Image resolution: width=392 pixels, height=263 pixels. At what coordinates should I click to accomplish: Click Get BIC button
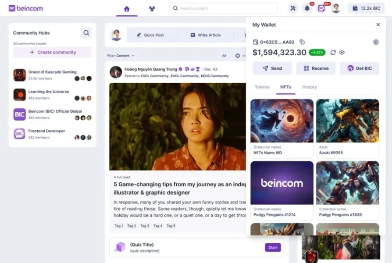[x=360, y=68]
